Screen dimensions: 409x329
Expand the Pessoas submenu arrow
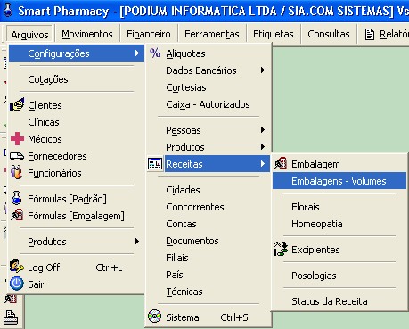[263, 130]
